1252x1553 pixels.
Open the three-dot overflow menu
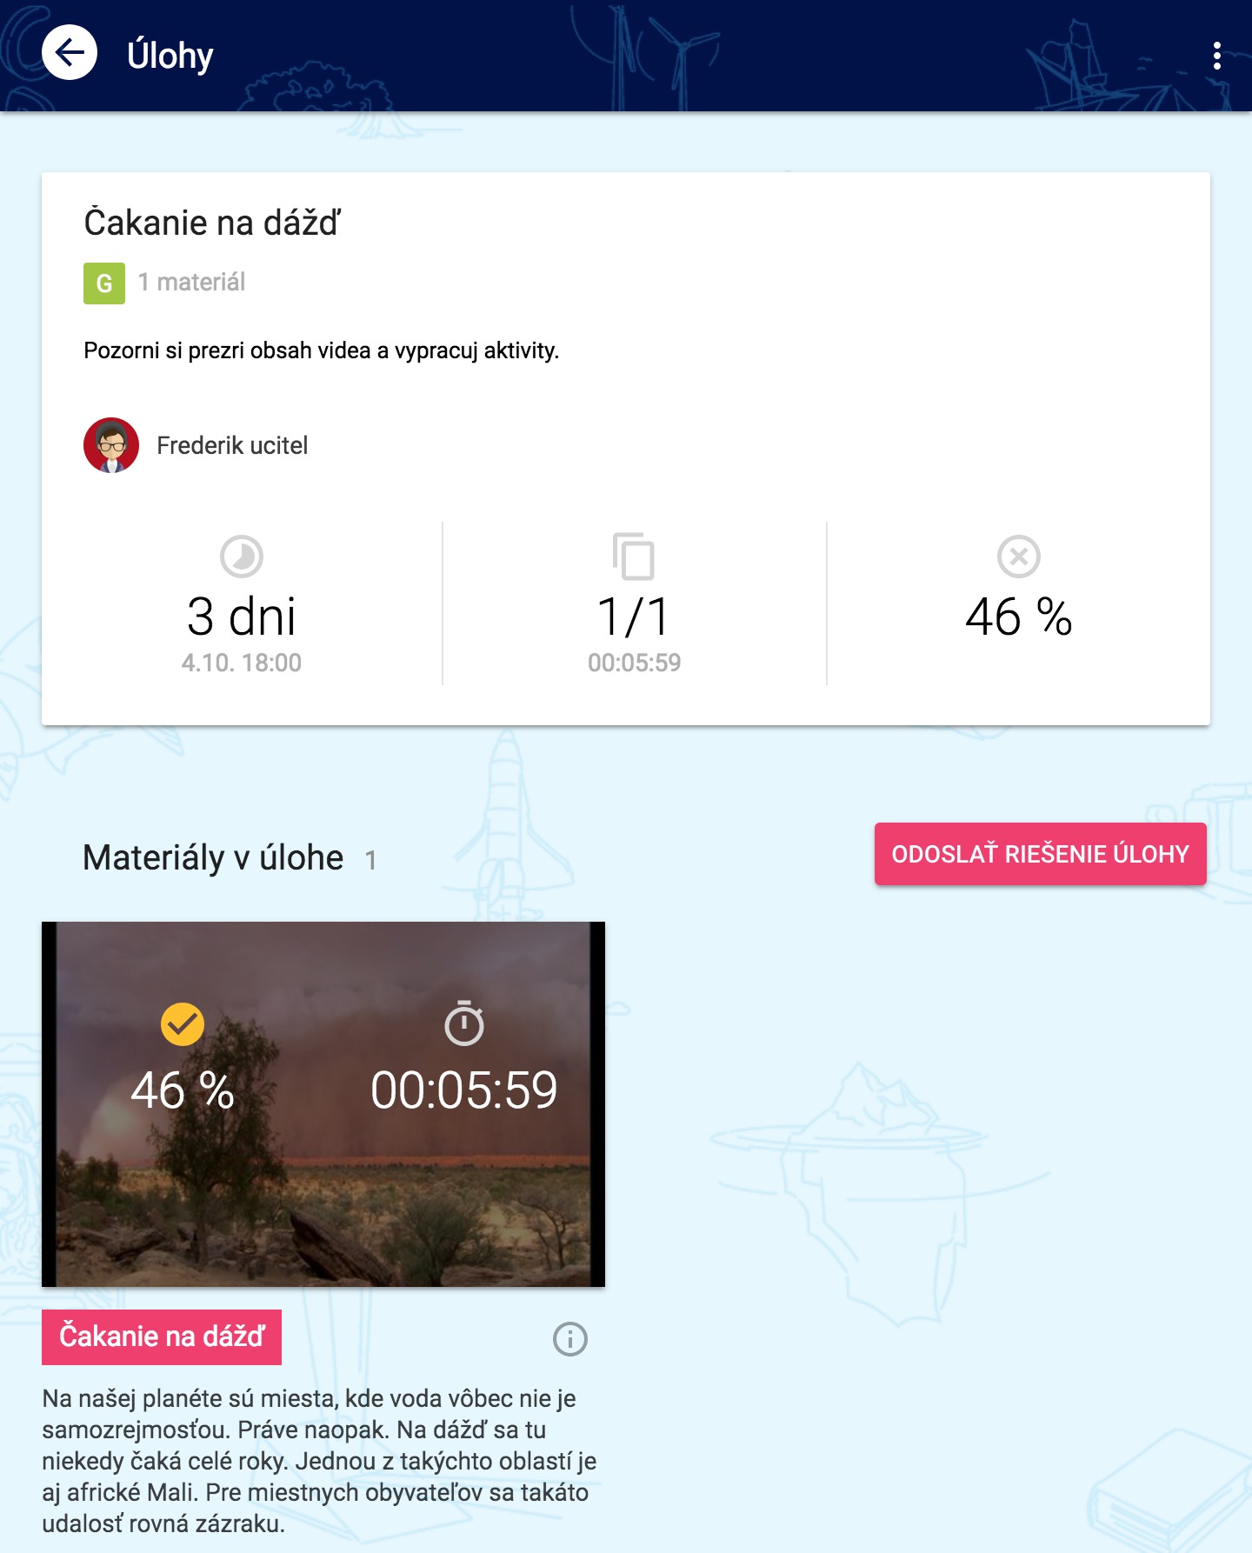click(1216, 56)
